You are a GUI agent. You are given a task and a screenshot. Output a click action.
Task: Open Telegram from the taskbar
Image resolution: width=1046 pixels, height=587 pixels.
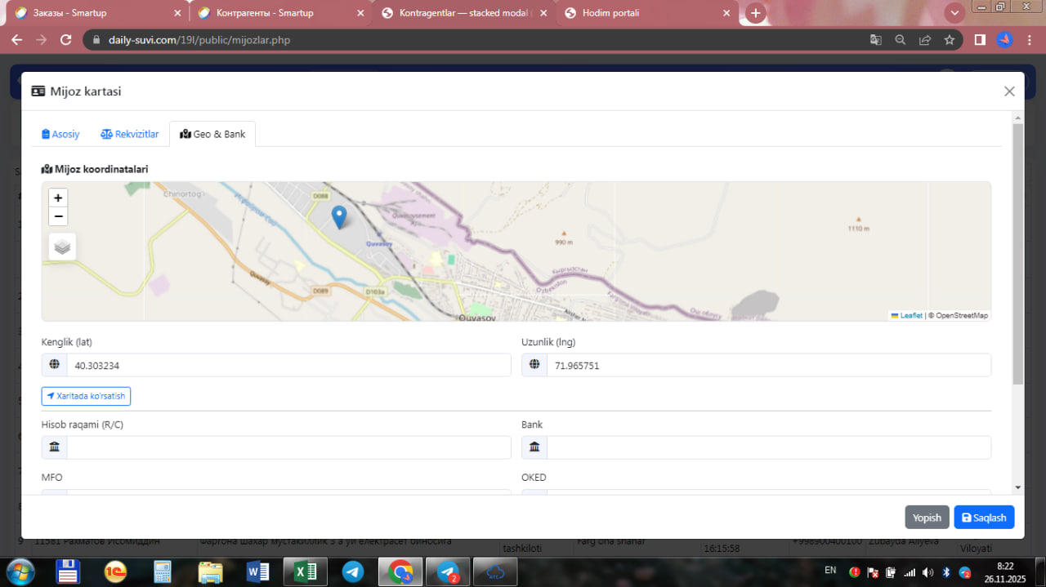[x=353, y=571]
